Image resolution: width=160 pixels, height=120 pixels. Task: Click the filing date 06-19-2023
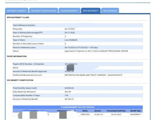tap(70, 29)
